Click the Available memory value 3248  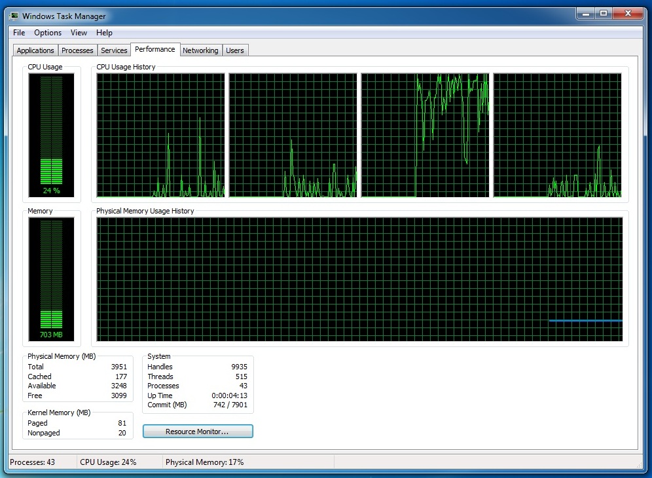point(119,386)
